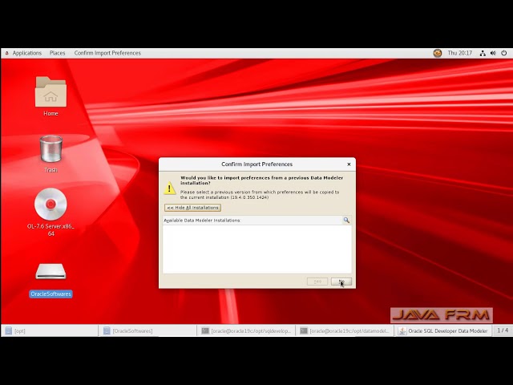Screen dimensions: 513x385
Task: Open the Places menu
Action: pos(57,53)
